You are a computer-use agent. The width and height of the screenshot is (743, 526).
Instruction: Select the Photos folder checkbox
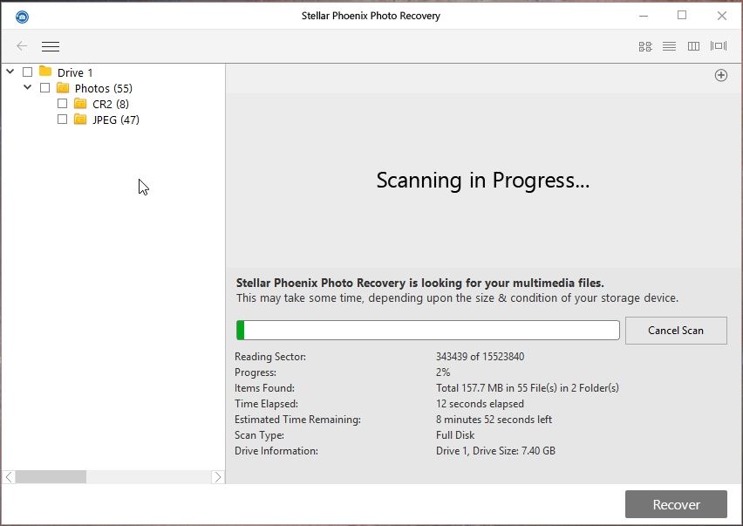point(45,88)
